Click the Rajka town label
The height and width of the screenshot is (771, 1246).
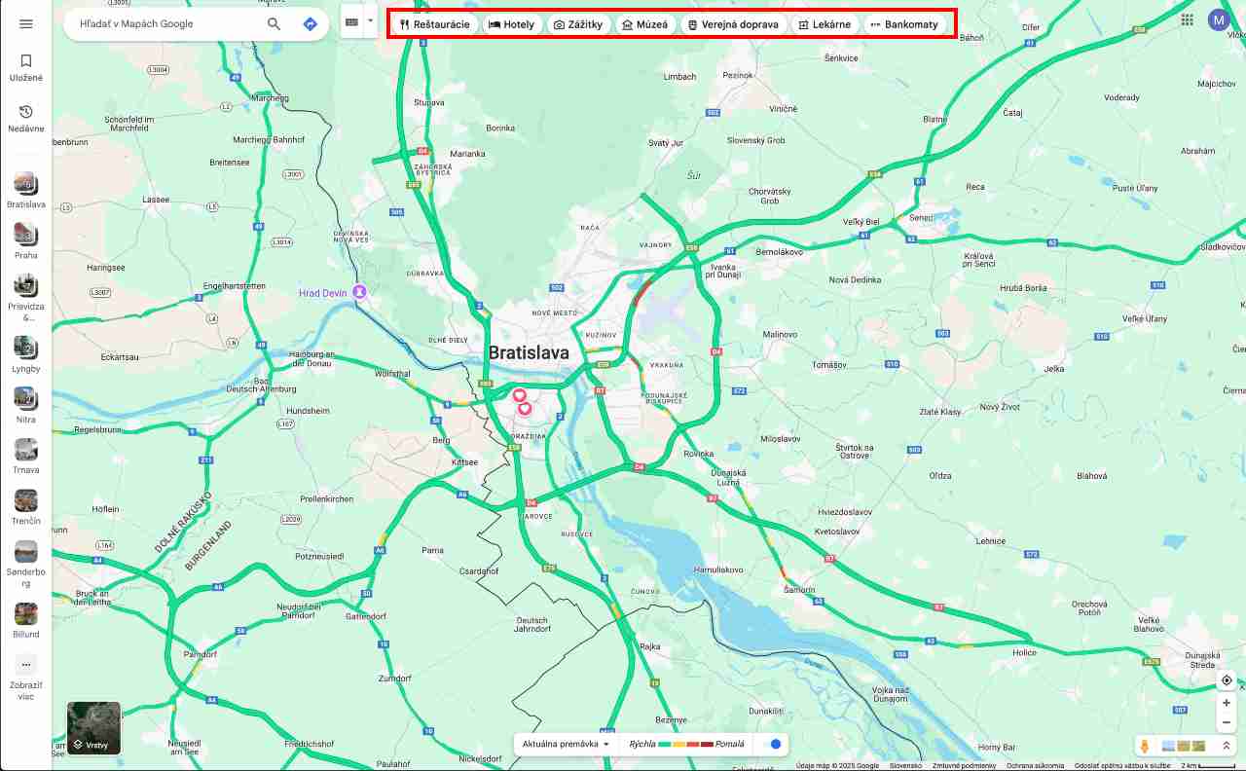pos(651,645)
